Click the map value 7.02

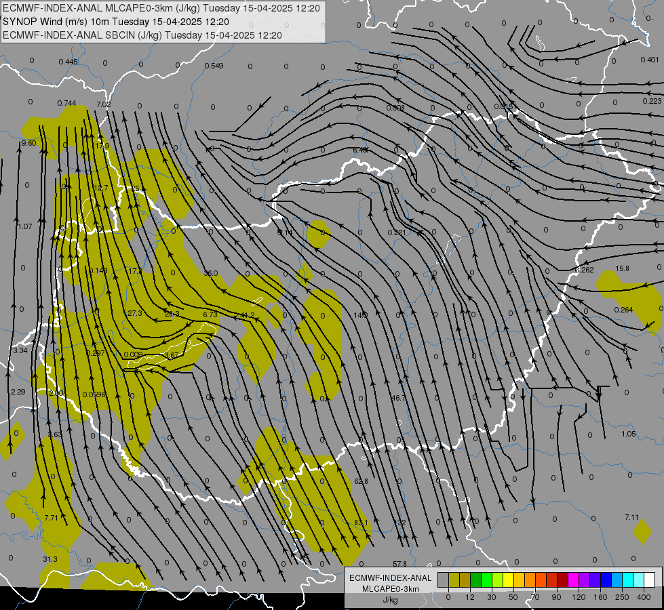pos(103,104)
